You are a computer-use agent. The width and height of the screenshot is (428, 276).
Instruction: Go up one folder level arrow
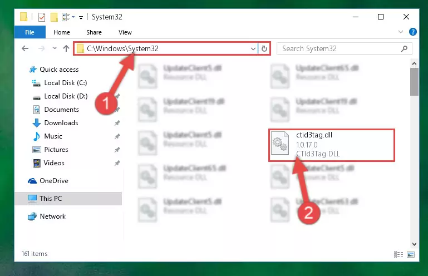(x=66, y=48)
